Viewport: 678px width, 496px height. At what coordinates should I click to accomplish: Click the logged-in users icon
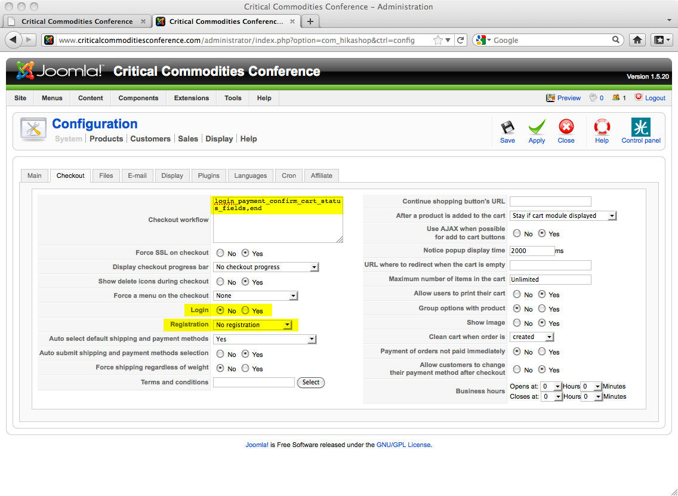point(616,98)
